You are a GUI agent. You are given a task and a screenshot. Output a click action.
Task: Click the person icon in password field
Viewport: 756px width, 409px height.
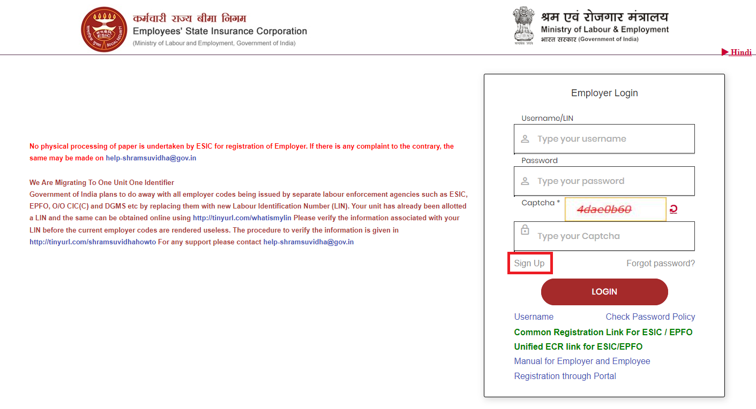coord(525,181)
